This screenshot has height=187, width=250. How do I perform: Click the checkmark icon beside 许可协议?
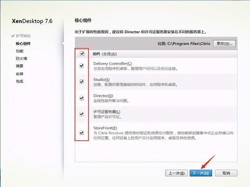pyautogui.click(x=13, y=36)
